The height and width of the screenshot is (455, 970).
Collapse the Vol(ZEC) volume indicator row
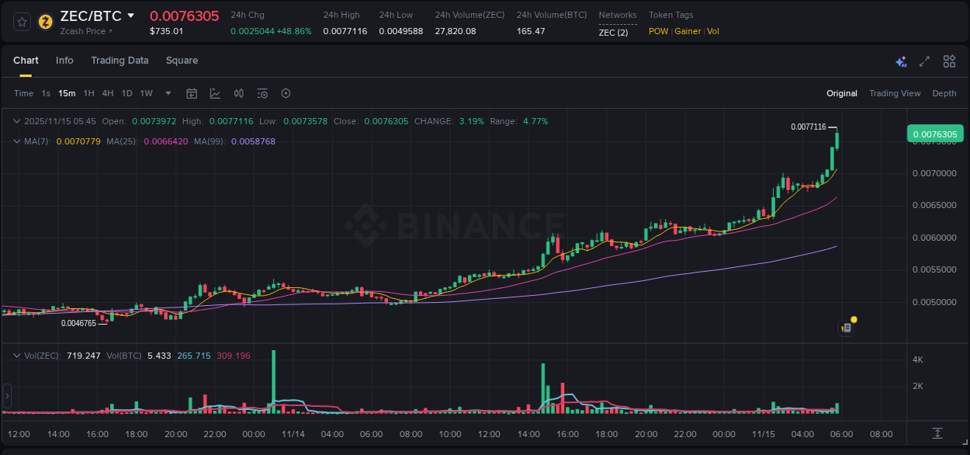coord(16,355)
